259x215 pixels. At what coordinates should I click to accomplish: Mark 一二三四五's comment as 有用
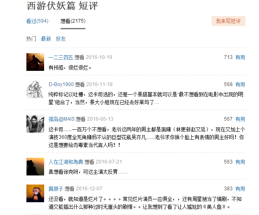coord(240,57)
